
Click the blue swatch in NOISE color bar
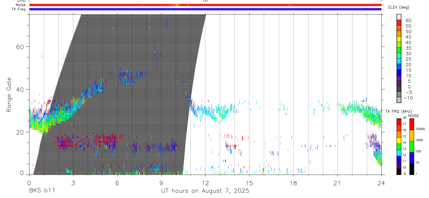[x=412, y=157]
